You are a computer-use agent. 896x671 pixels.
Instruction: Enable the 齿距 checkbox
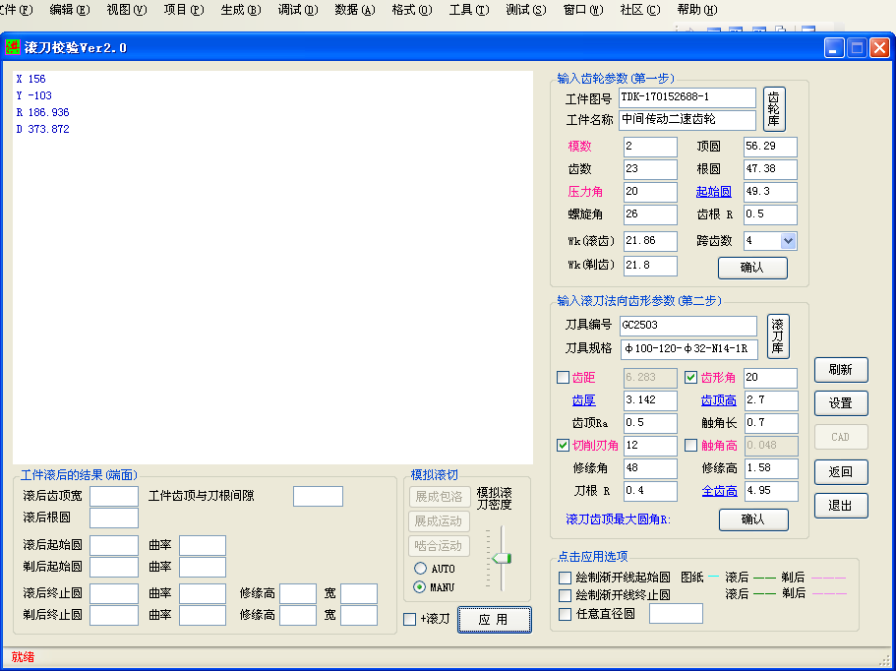pyautogui.click(x=563, y=377)
